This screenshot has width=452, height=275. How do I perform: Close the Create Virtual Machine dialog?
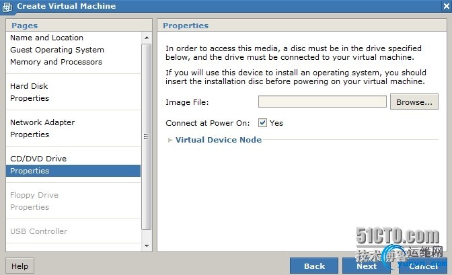click(x=446, y=6)
